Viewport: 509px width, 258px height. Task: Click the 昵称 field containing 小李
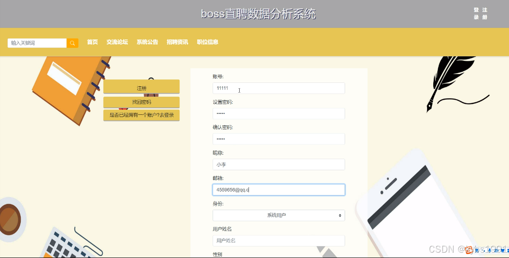point(279,164)
